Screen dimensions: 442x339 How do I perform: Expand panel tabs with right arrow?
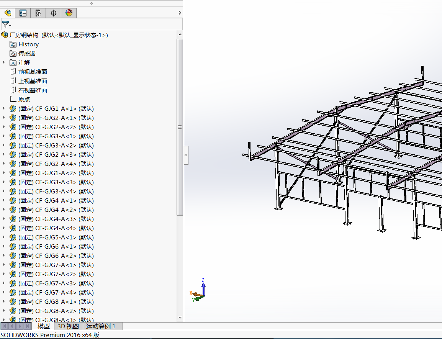click(180, 13)
